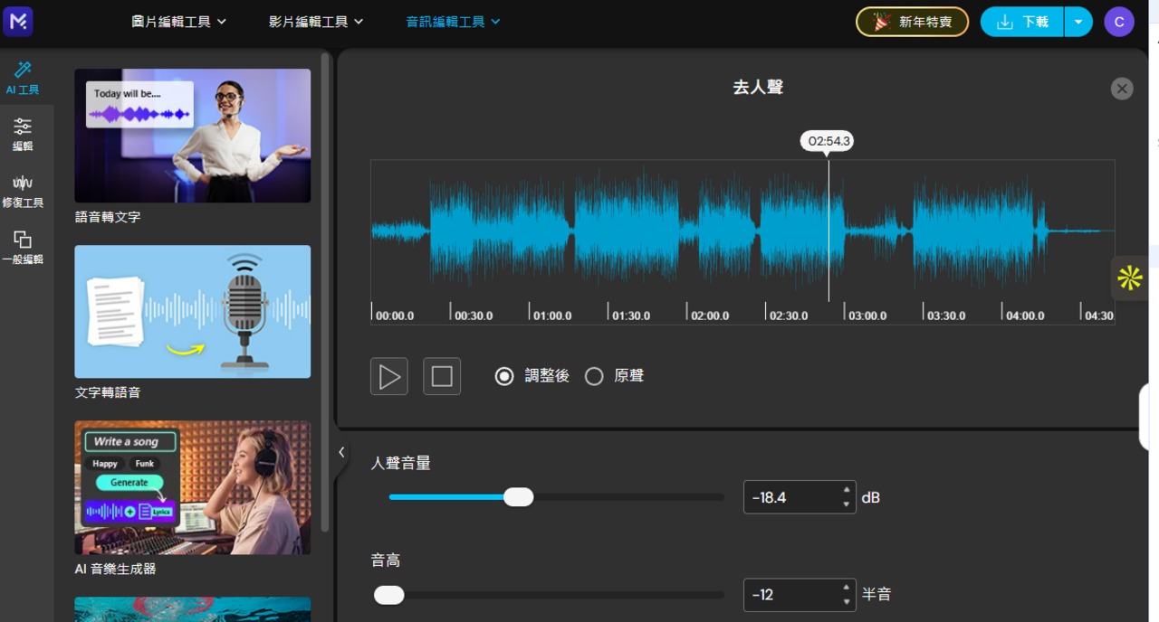1159x622 pixels.
Task: Open the 一般編輯 sidebar tool
Action: (23, 247)
